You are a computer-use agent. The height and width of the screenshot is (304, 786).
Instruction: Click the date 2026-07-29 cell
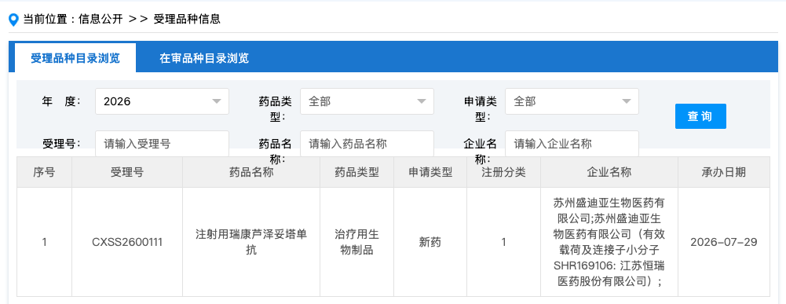pyautogui.click(x=724, y=242)
